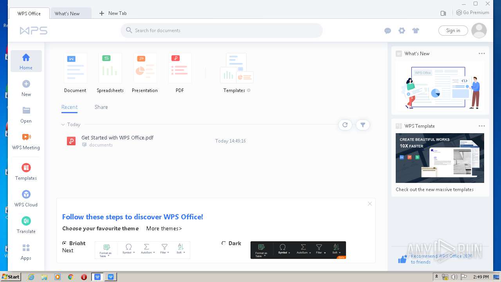The width and height of the screenshot is (501, 282).
Task: Click the taskbar clock showing 2:49 PM
Action: coord(481,277)
